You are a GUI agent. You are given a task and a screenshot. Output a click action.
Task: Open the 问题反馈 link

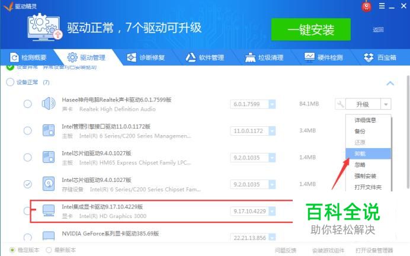[285, 251]
